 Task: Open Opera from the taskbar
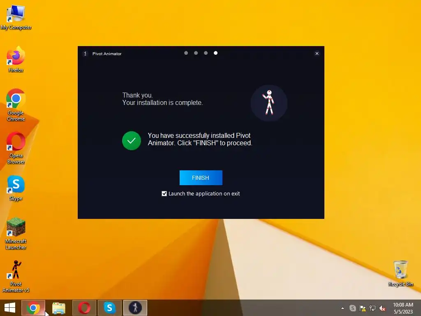(84, 308)
